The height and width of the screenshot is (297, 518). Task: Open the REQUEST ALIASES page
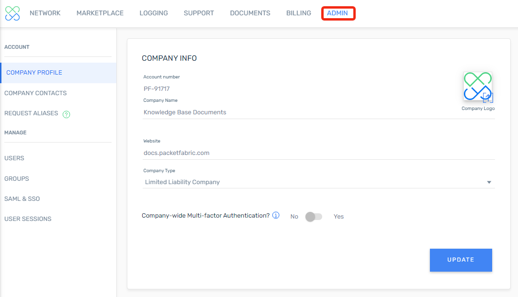pyautogui.click(x=32, y=113)
